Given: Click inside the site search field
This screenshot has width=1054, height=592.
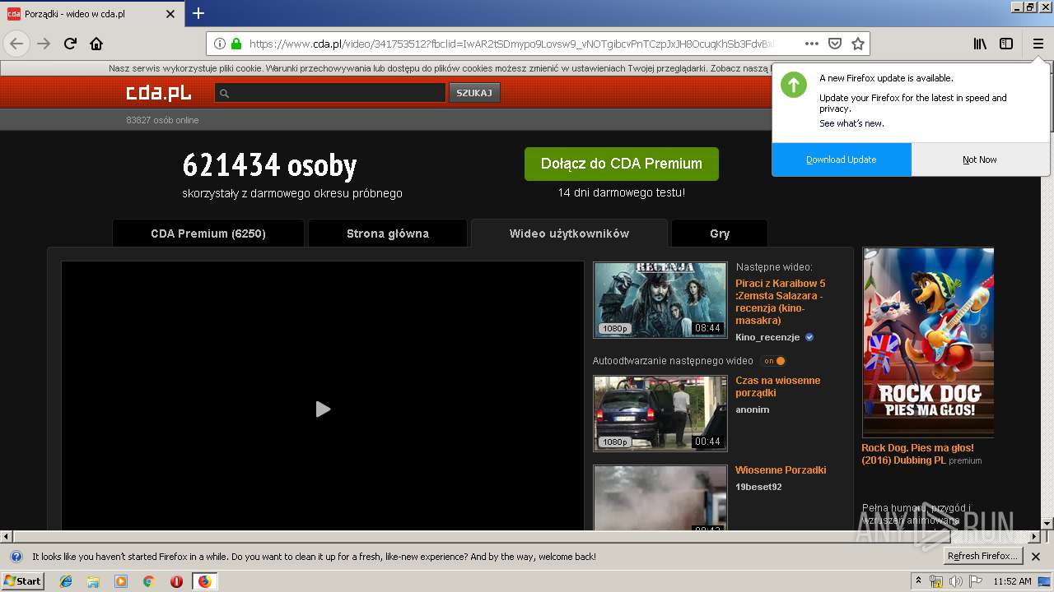Looking at the screenshot, I should click(x=330, y=93).
